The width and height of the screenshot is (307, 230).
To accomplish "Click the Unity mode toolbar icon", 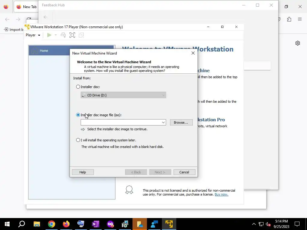I will 81,35.
